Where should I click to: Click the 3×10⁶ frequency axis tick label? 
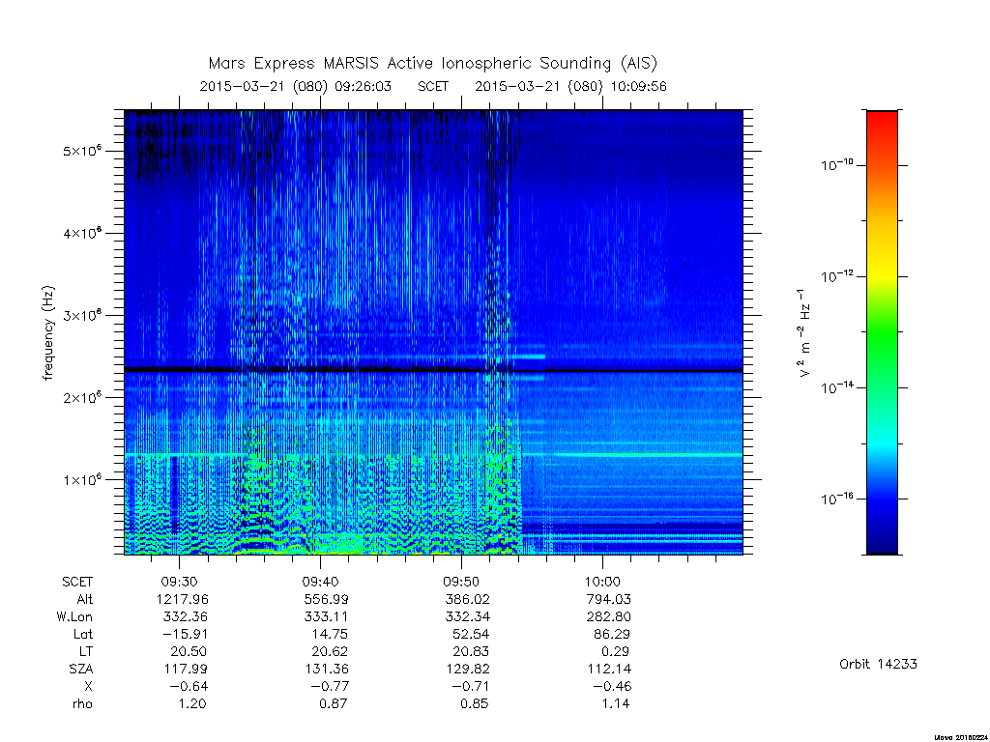[x=82, y=315]
